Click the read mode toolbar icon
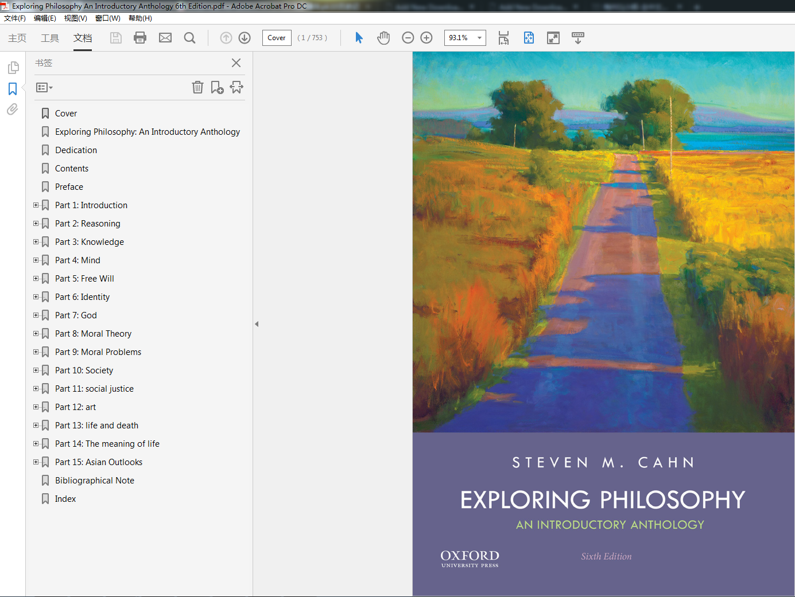Image resolution: width=795 pixels, height=597 pixels. click(578, 38)
